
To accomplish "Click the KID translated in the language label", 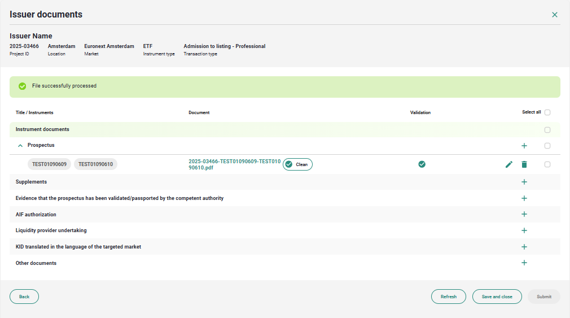I will pos(78,247).
